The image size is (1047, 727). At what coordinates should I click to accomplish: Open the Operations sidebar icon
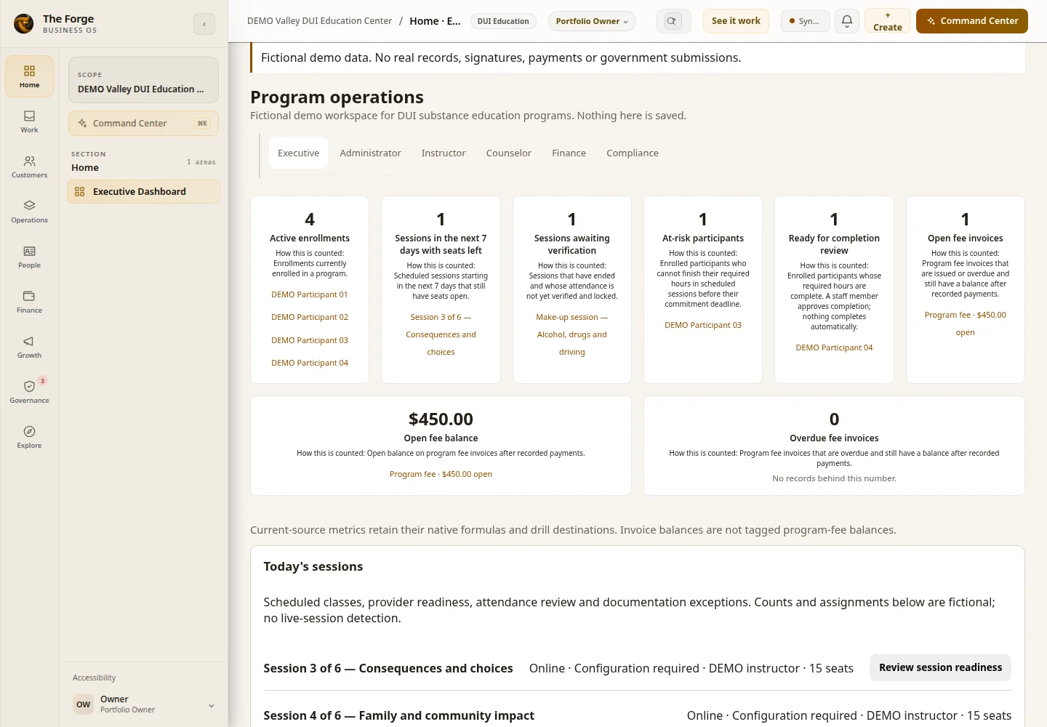point(29,212)
